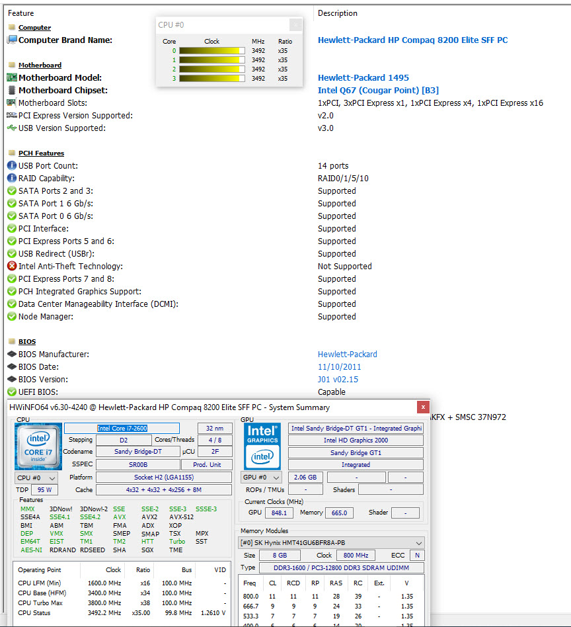Click the BIOS Version chip icon
Viewport: 571px width, 627px height.
12,379
